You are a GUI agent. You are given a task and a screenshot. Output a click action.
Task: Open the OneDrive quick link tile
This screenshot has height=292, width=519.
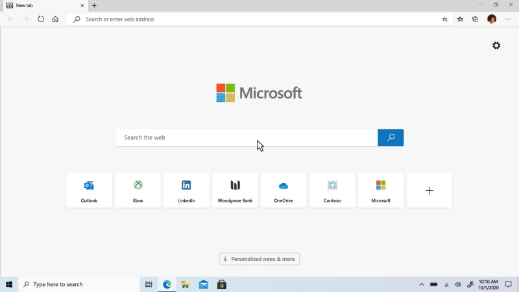pyautogui.click(x=284, y=191)
